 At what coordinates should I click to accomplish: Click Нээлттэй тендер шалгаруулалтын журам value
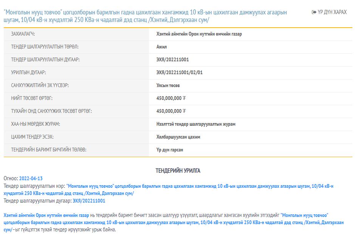(196, 124)
